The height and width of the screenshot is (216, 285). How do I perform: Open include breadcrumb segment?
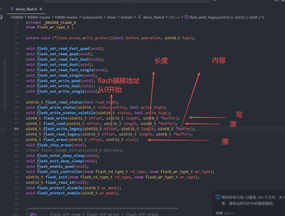tap(126, 17)
